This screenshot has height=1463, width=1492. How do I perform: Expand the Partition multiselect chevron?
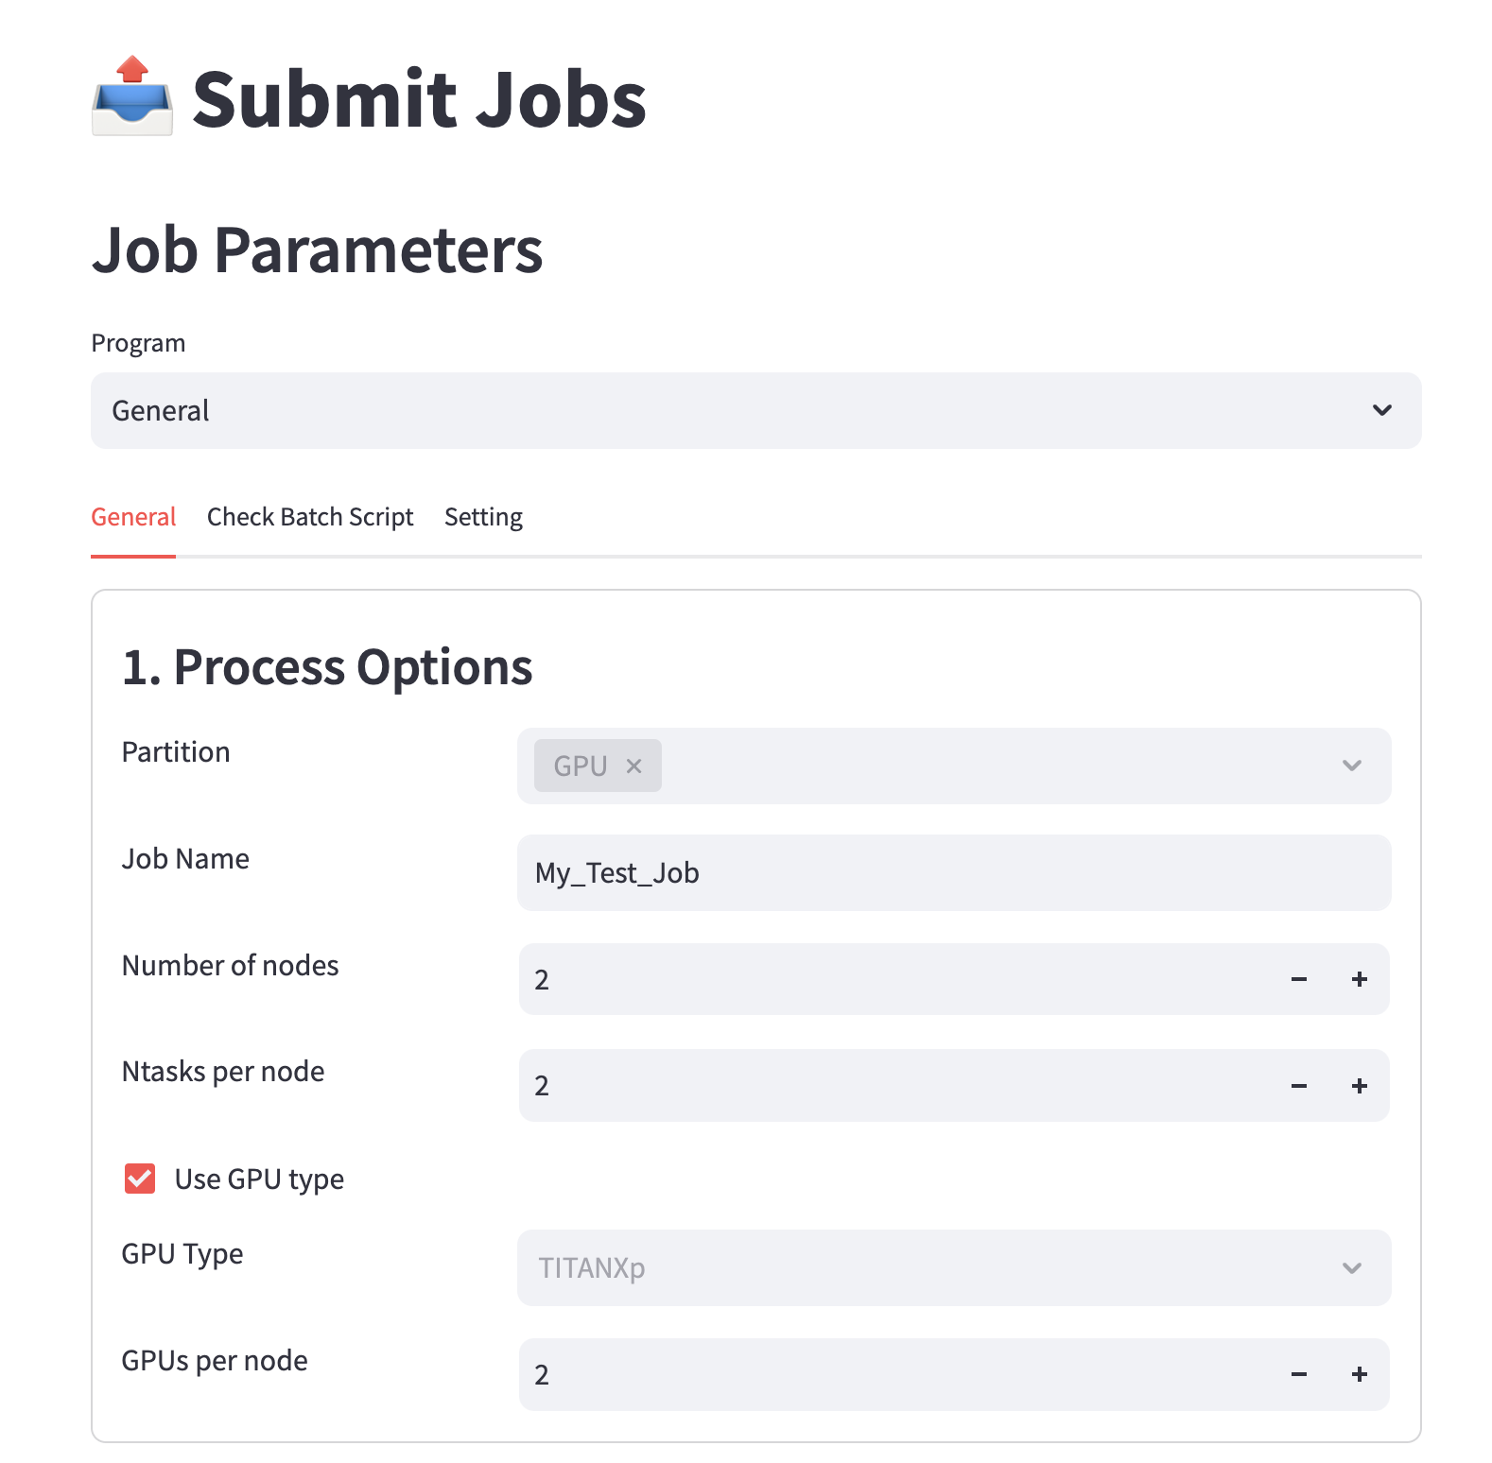(1351, 766)
